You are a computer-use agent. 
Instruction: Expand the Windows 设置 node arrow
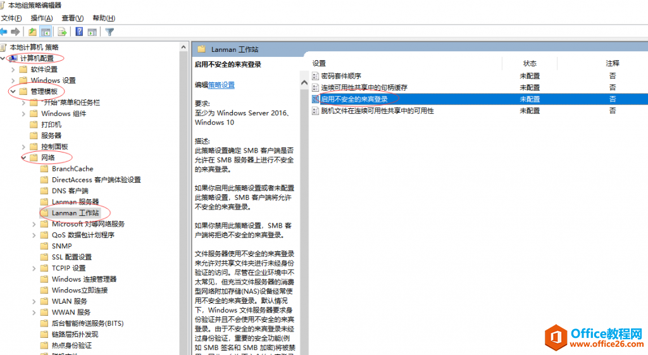[13, 80]
